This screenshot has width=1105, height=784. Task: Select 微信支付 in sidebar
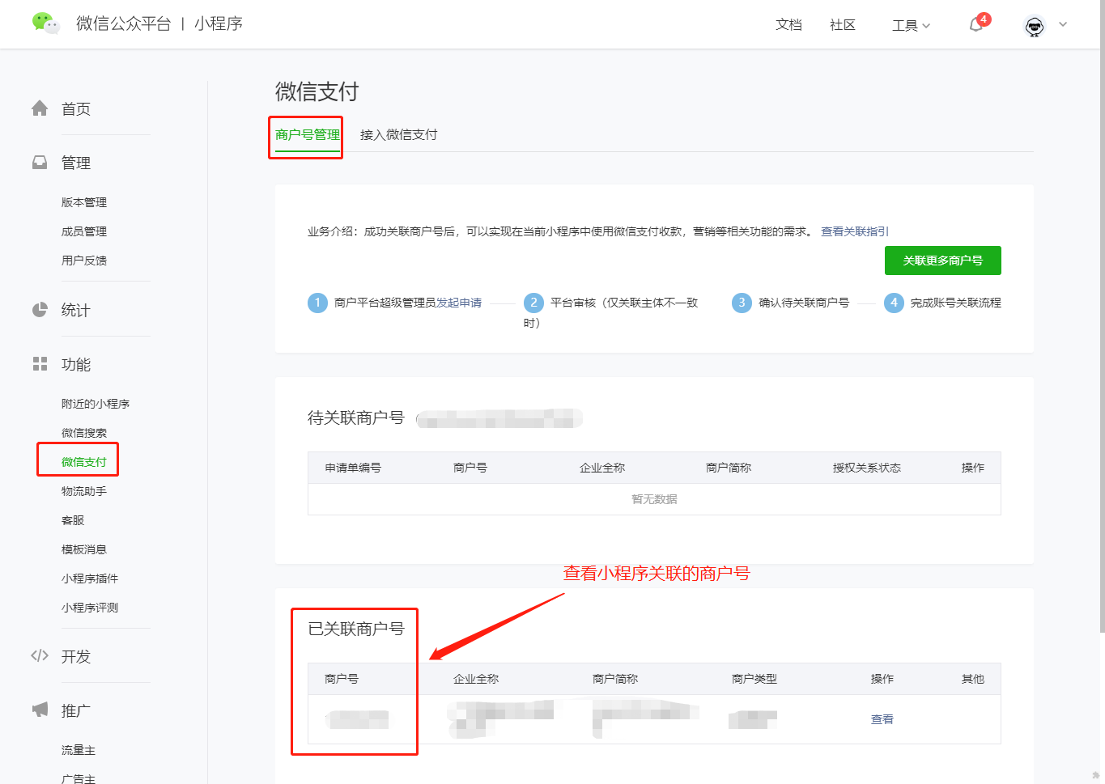click(84, 462)
